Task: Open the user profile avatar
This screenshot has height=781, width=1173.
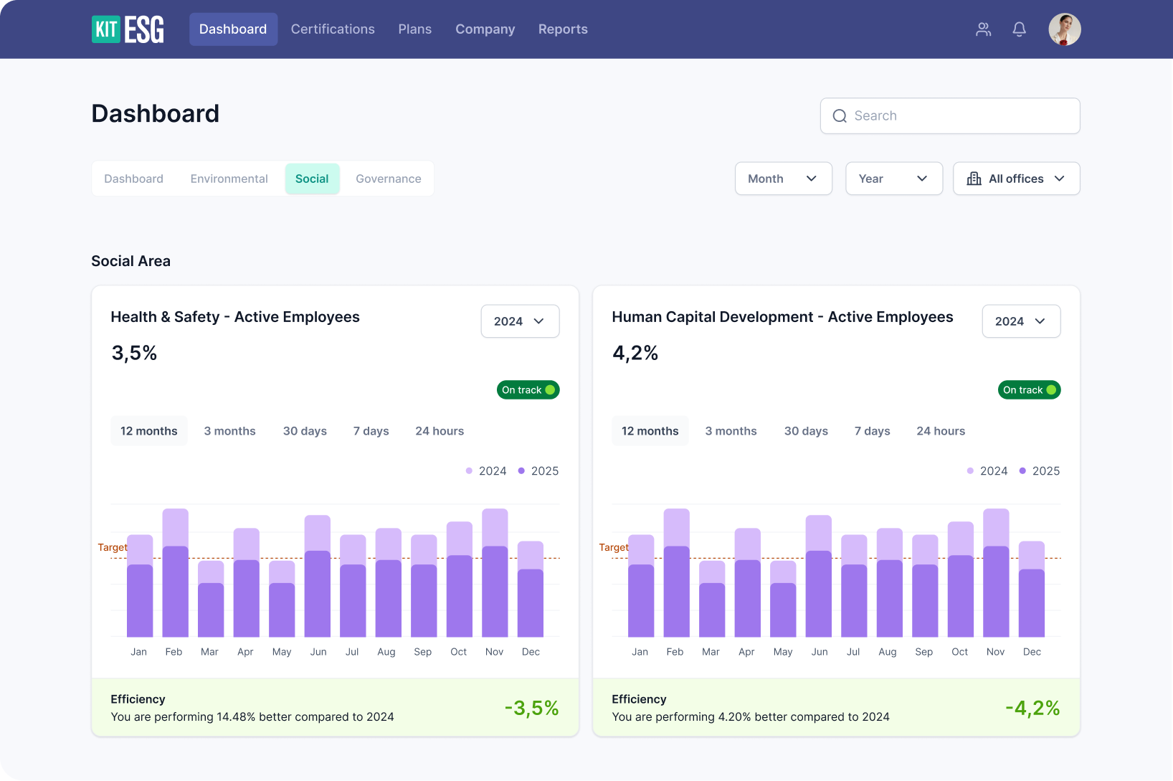Action: click(x=1064, y=29)
